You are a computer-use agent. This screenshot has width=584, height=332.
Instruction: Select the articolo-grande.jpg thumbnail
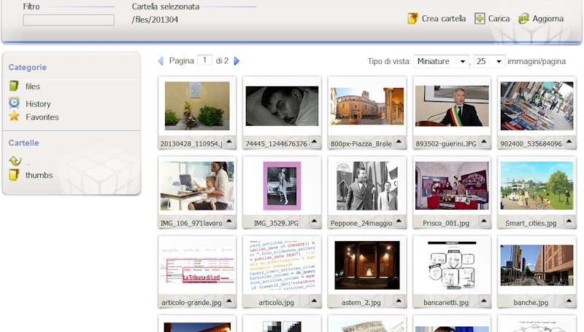pyautogui.click(x=197, y=265)
